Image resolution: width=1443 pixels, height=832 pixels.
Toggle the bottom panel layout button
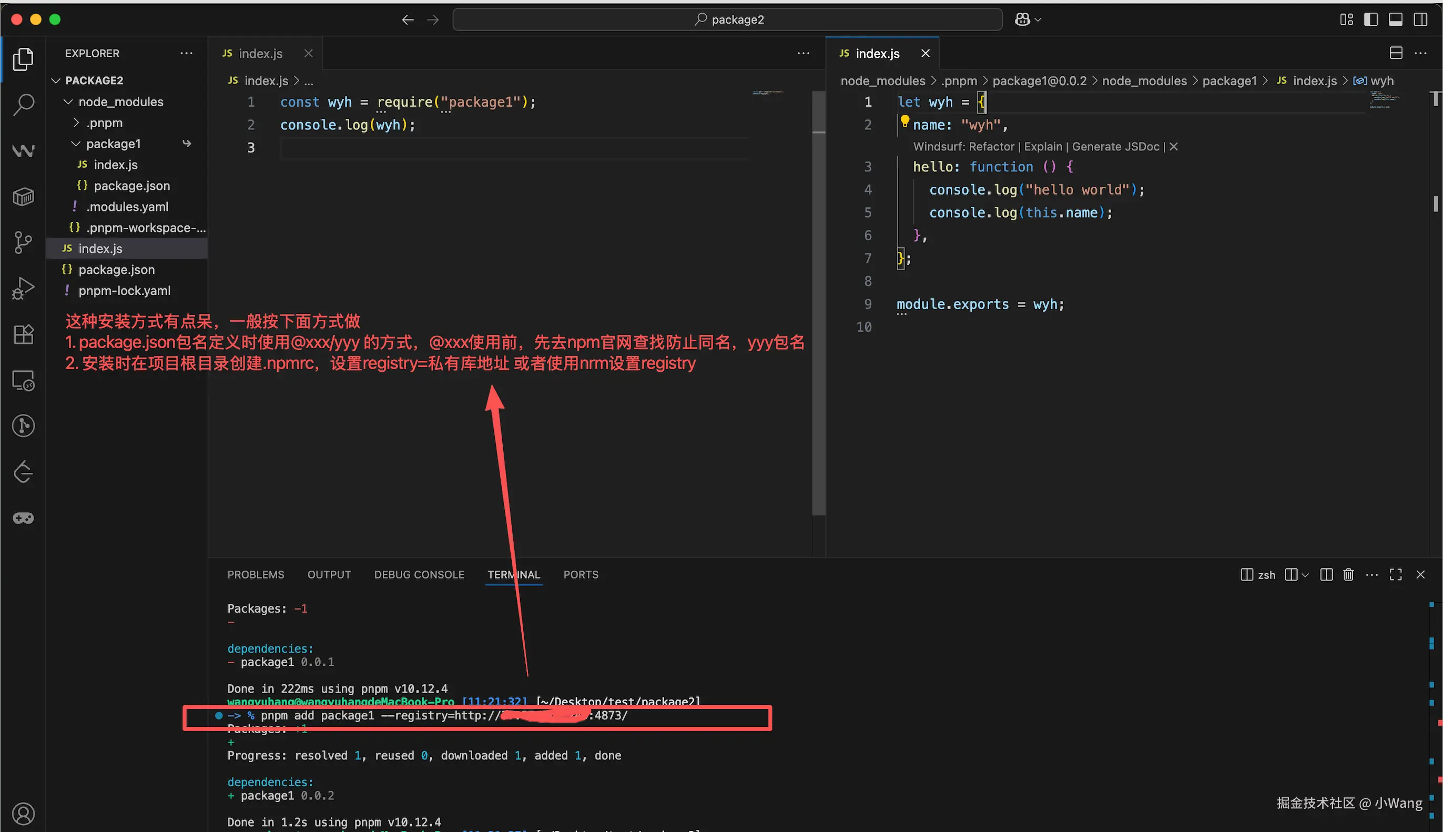tap(1396, 19)
